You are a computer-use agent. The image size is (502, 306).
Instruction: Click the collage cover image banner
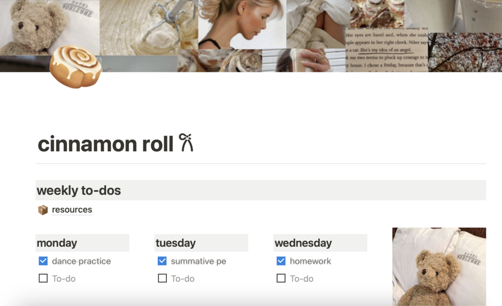[251, 36]
